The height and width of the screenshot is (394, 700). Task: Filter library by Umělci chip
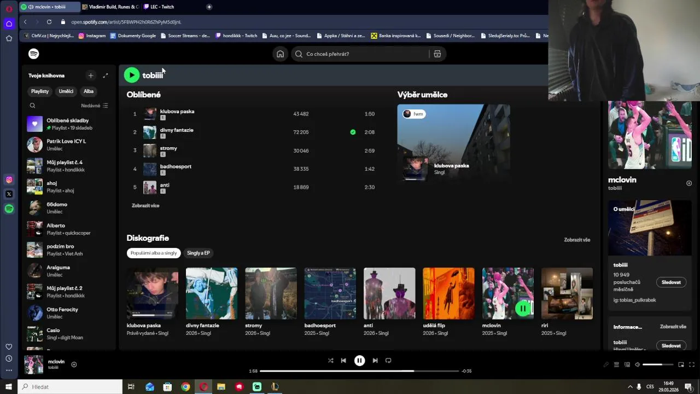coord(66,91)
